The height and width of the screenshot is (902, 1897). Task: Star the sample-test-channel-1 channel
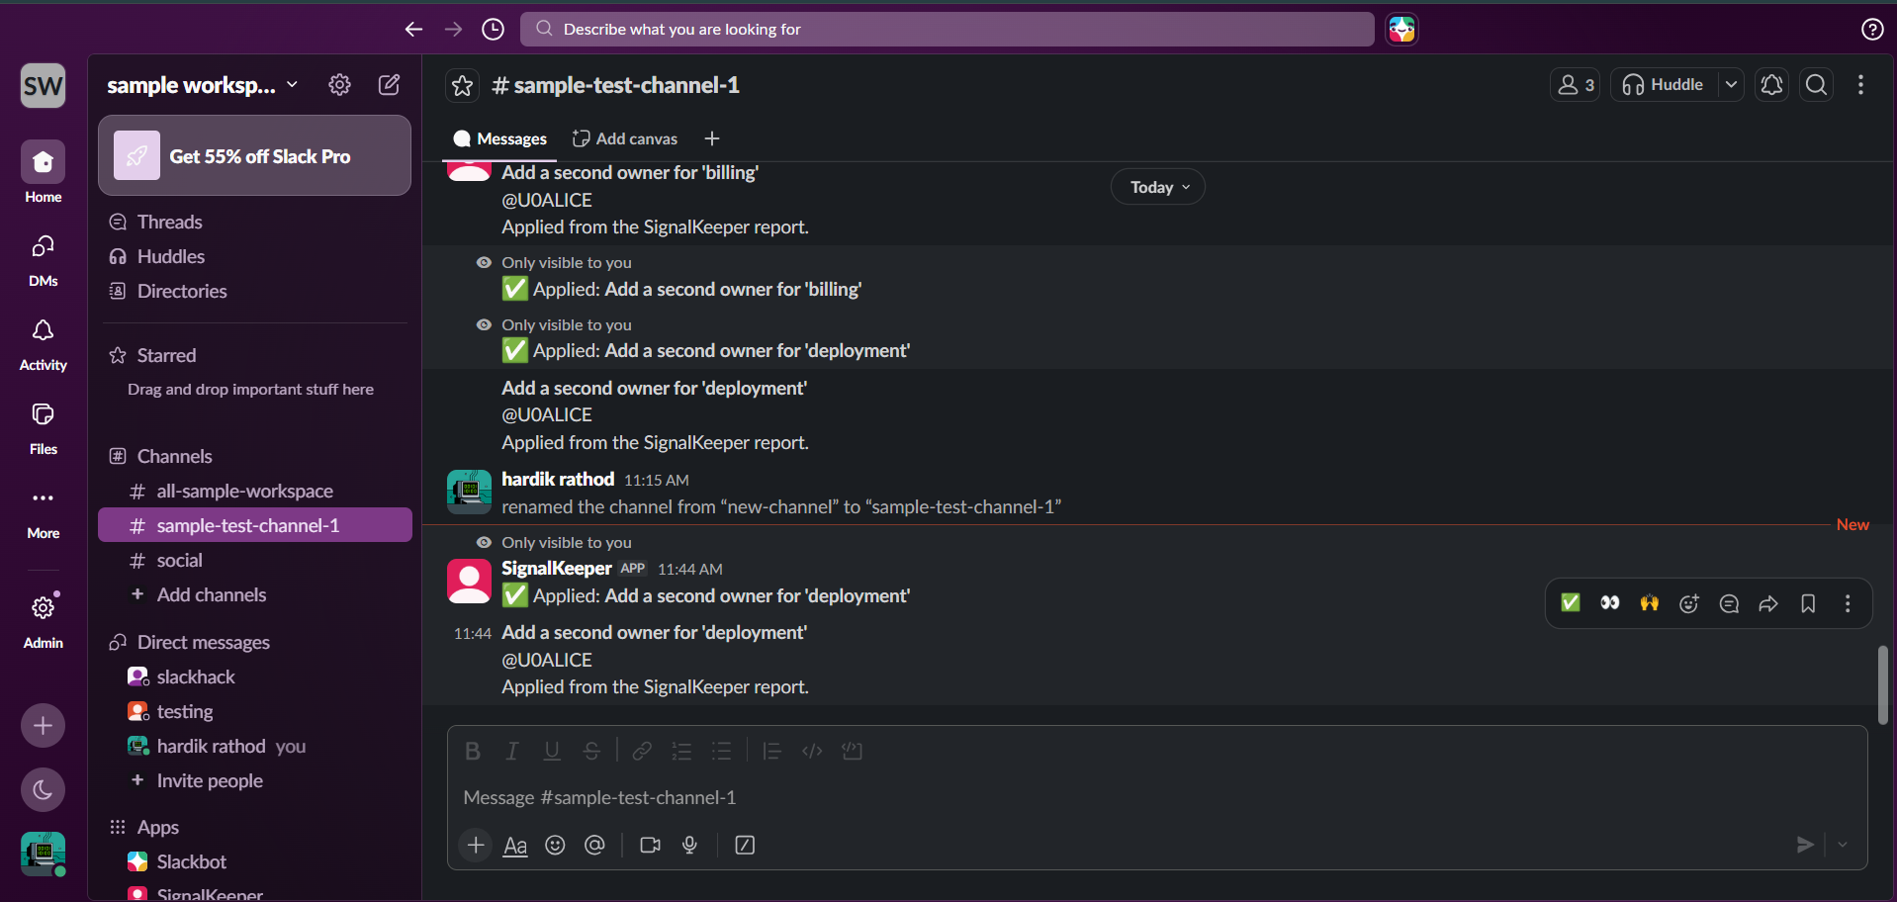tap(462, 86)
